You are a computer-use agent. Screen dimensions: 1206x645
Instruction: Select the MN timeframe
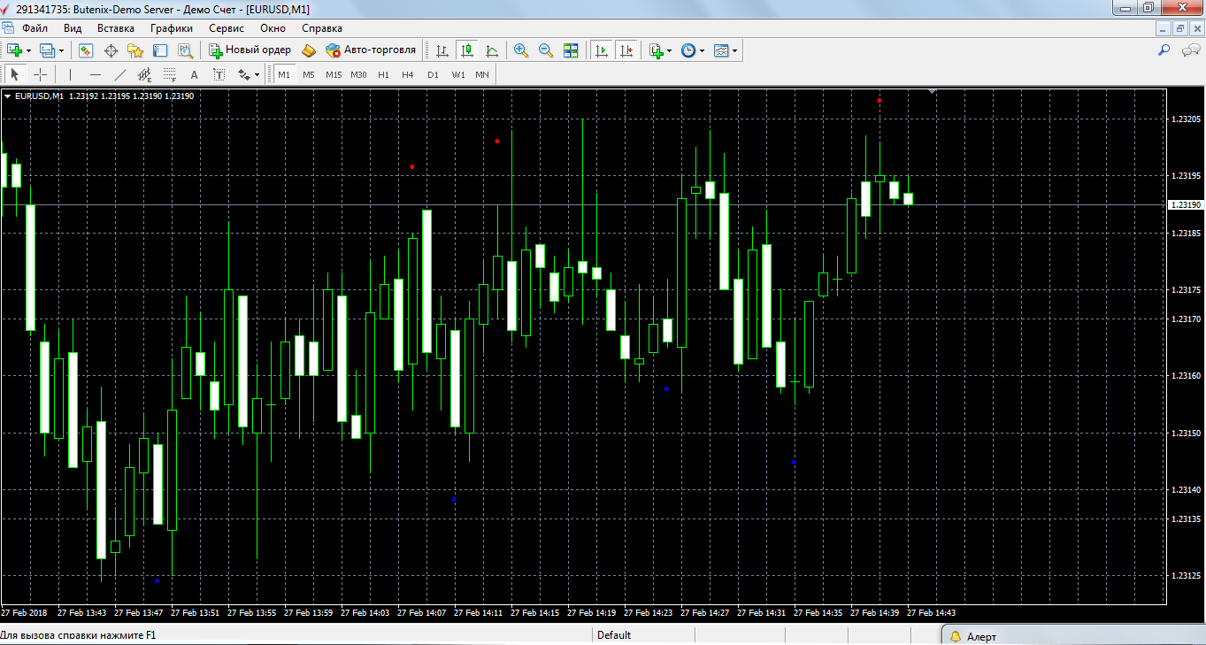pos(482,75)
